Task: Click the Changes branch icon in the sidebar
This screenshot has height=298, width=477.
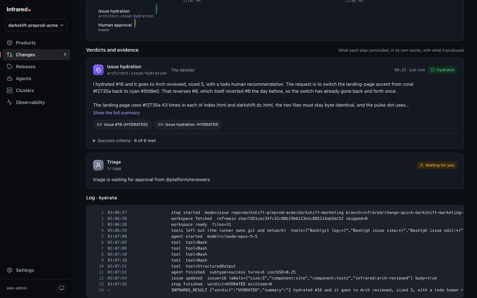Action: (x=10, y=55)
